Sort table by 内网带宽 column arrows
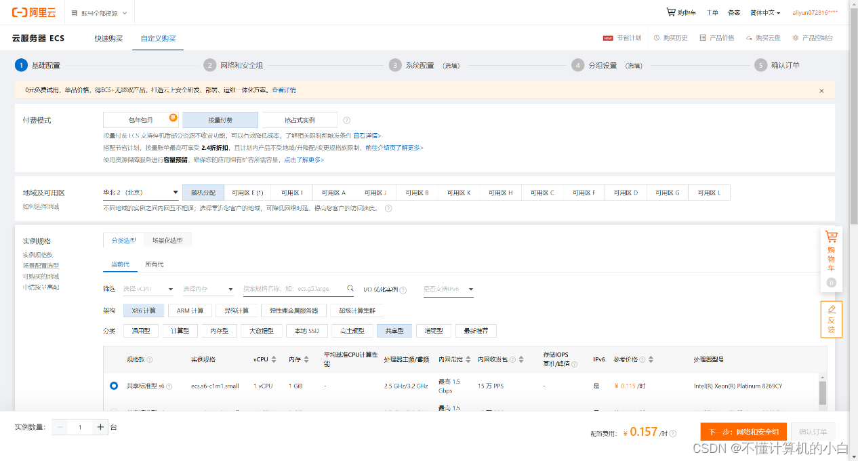 coord(468,359)
